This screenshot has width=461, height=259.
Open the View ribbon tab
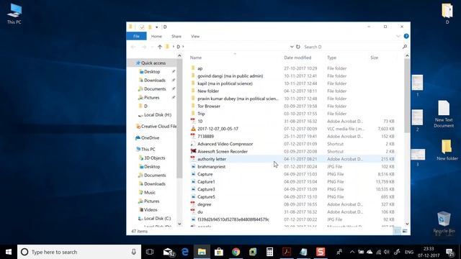click(x=195, y=36)
